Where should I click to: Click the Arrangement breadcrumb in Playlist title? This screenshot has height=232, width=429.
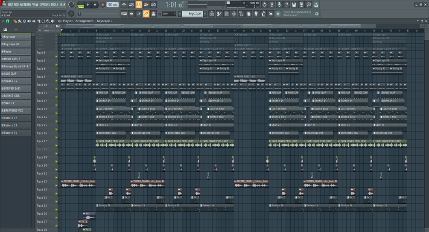coord(85,21)
